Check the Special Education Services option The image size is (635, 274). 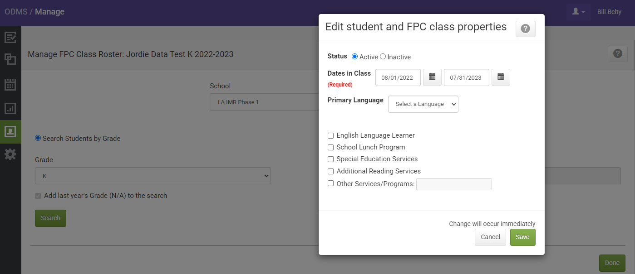coord(330,159)
